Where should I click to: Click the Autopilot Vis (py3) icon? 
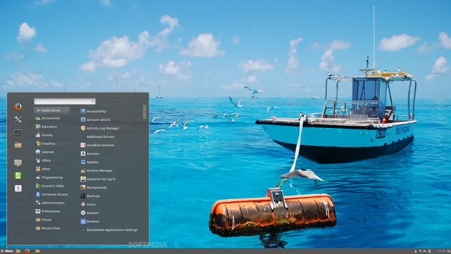click(x=83, y=179)
